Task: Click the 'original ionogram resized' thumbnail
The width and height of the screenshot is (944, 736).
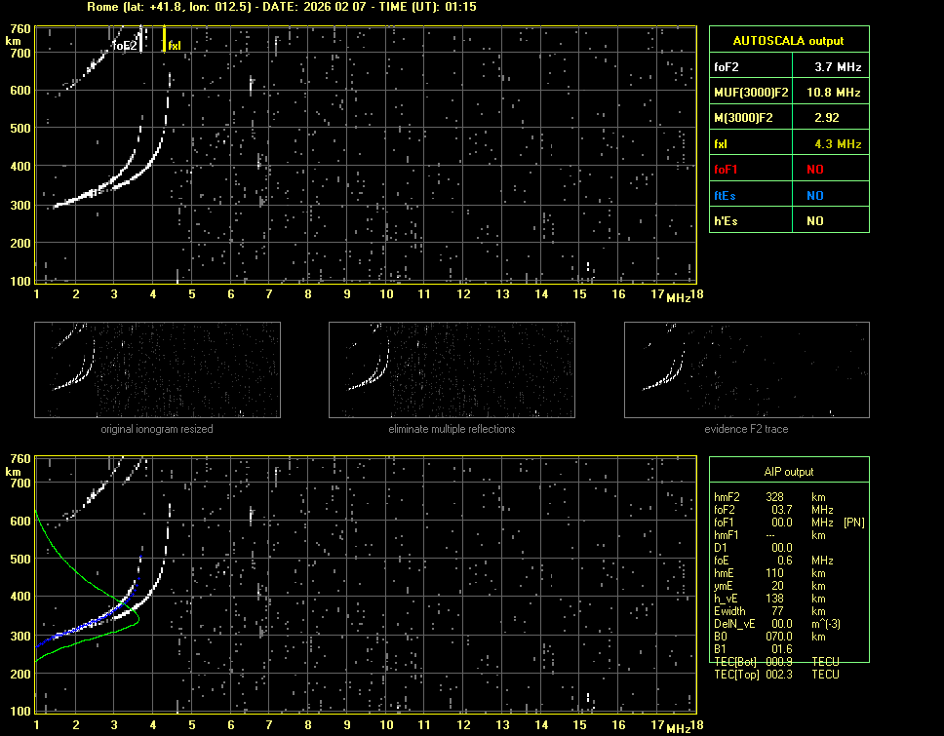Action: (157, 369)
